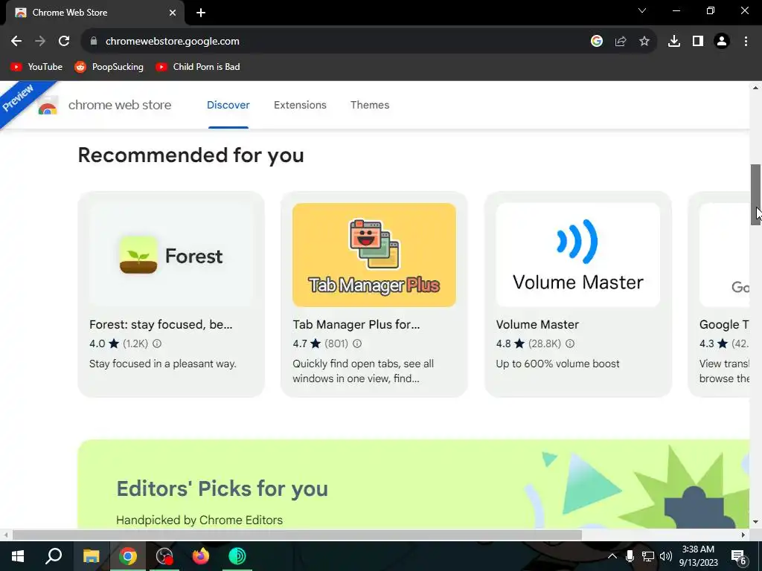Open the green circular taskbar app
This screenshot has width=762, height=571.
(237, 556)
